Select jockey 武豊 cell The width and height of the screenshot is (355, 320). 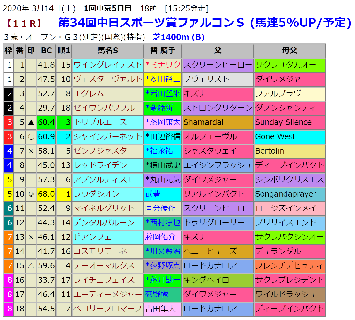pos(153,194)
